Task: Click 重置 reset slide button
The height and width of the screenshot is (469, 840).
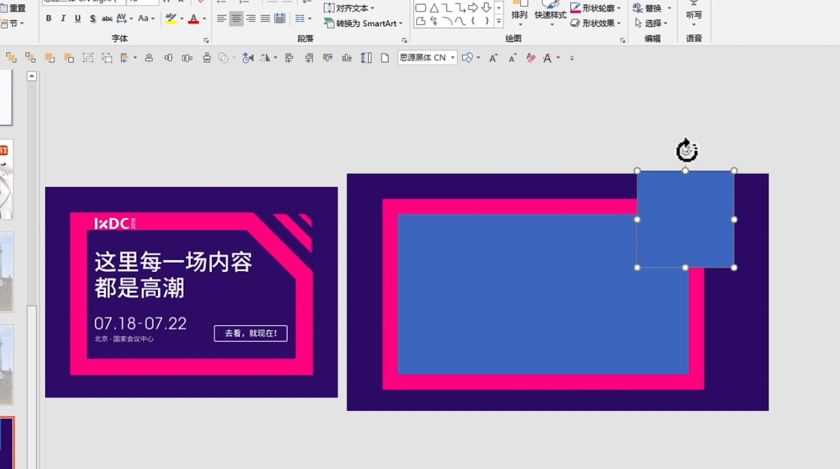Action: coord(13,8)
